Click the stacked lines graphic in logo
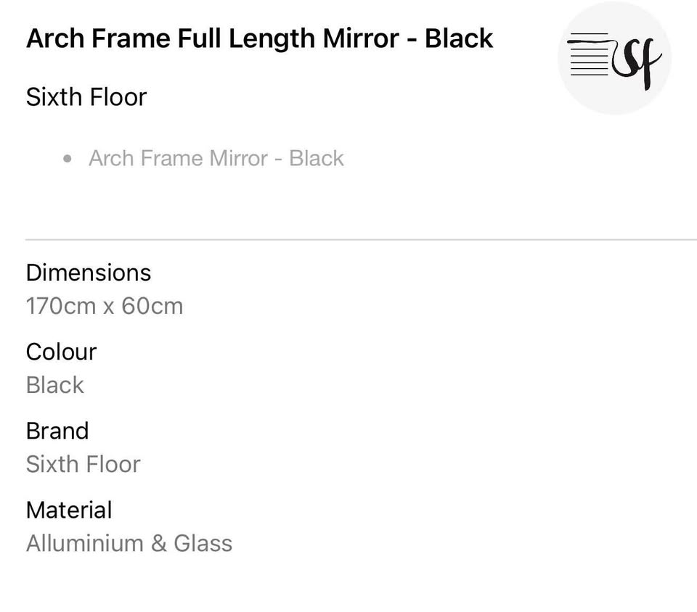 589,54
